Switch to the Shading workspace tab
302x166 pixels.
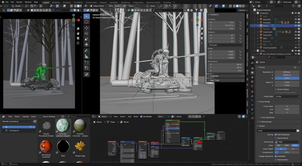click(x=103, y=2)
